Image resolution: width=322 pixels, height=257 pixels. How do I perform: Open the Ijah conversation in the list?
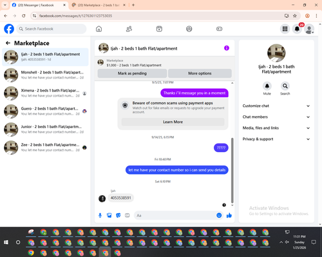45,57
